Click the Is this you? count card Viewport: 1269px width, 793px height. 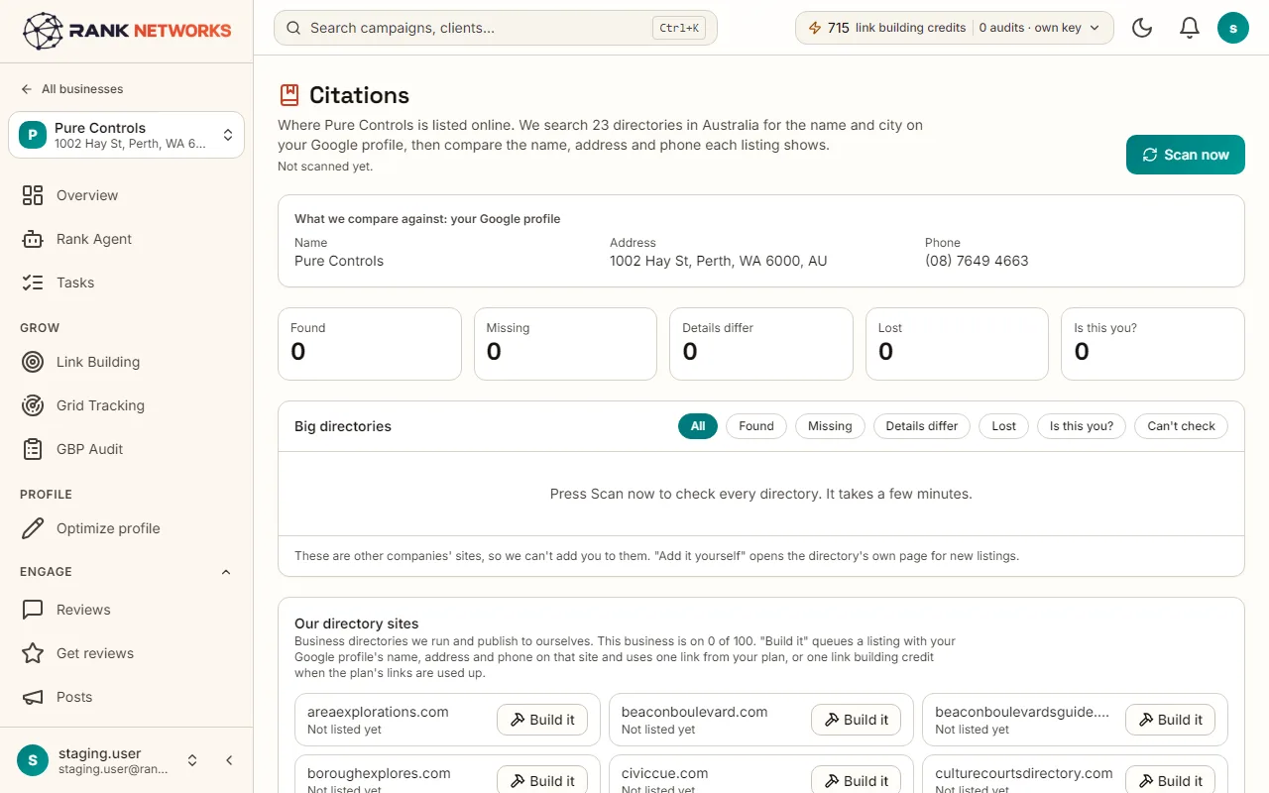pyautogui.click(x=1153, y=344)
